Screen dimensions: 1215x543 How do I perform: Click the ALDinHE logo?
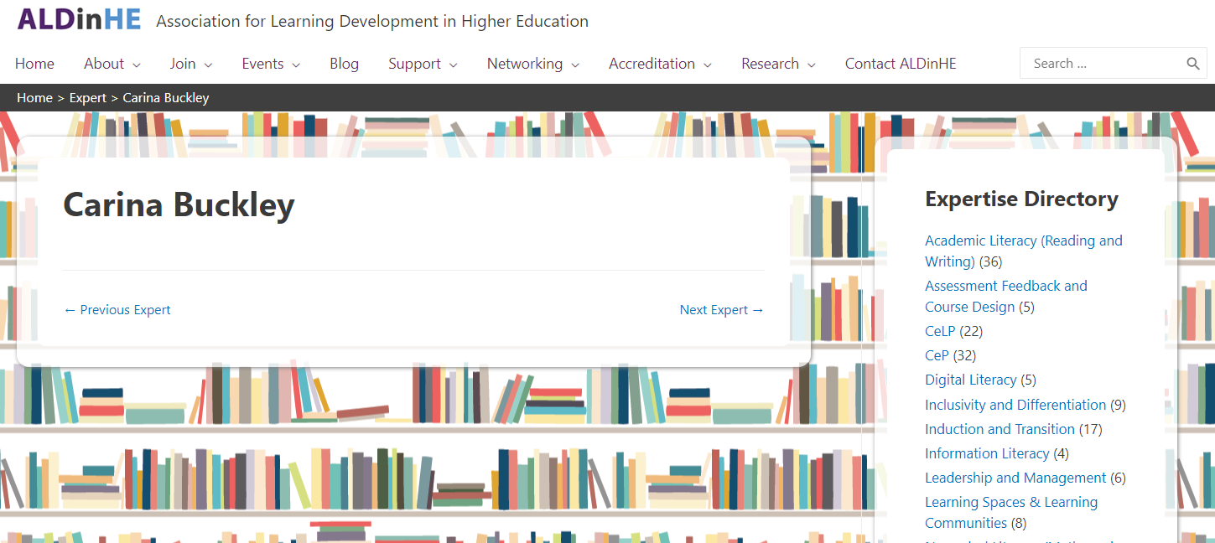(79, 20)
